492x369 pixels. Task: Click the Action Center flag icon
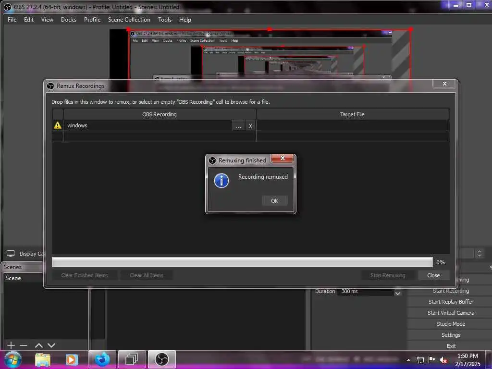click(432, 359)
